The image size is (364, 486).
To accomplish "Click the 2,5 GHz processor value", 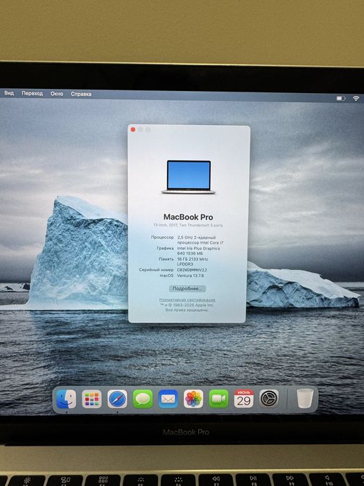I will [200, 240].
